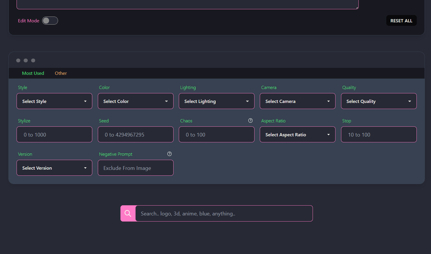The image size is (431, 254).
Task: Focus the Stylize 0 to 1000 field
Action: pyautogui.click(x=54, y=135)
